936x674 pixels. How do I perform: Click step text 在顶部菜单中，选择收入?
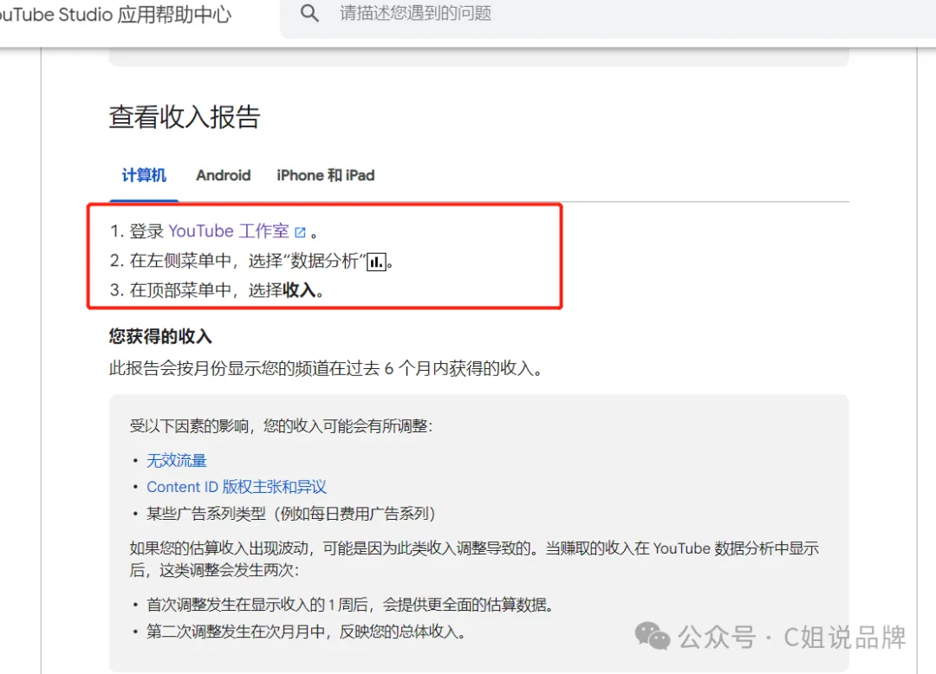[x=227, y=290]
